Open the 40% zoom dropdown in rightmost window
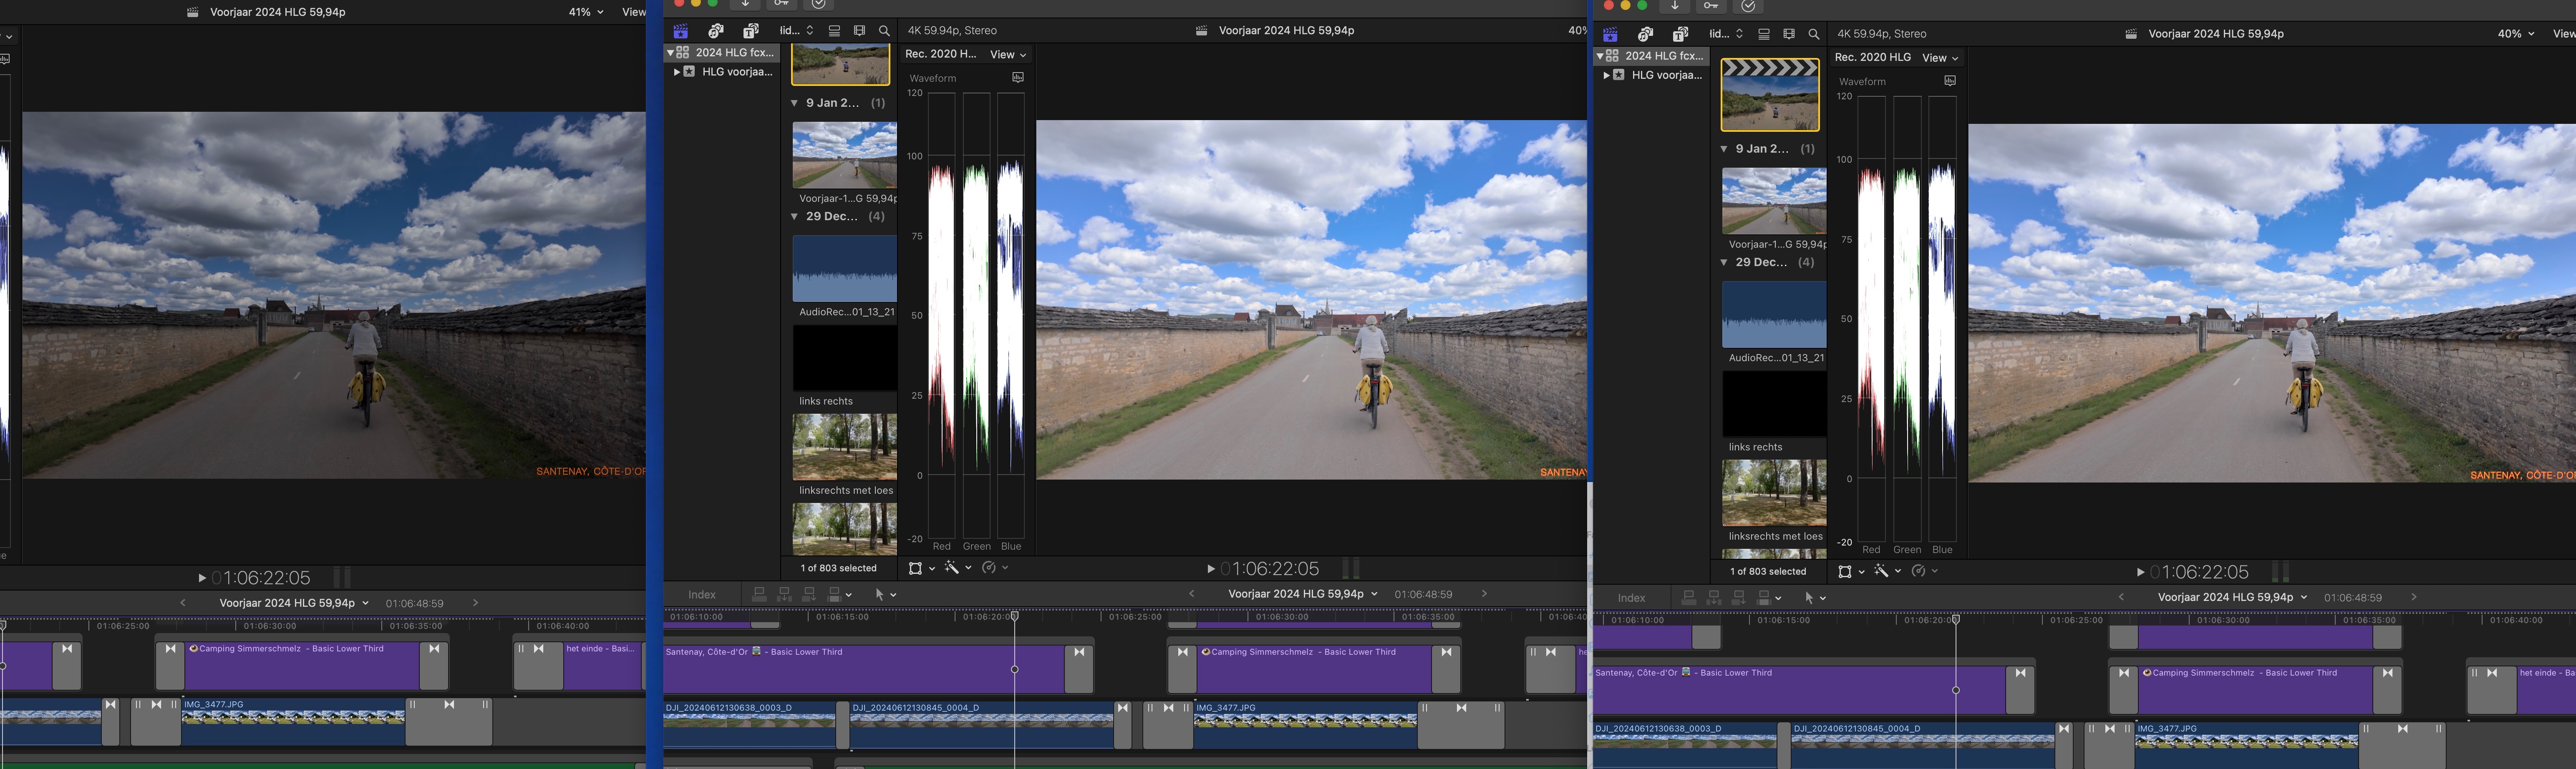2576x769 pixels. pyautogui.click(x=2516, y=34)
